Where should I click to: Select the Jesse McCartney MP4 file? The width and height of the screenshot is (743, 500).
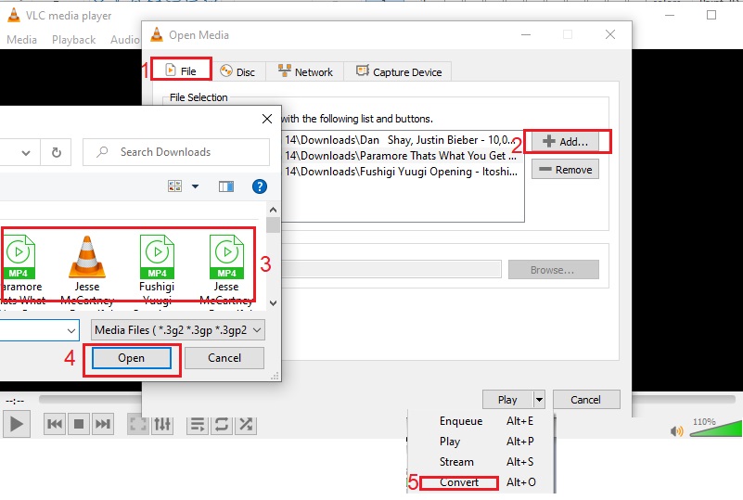(226, 268)
